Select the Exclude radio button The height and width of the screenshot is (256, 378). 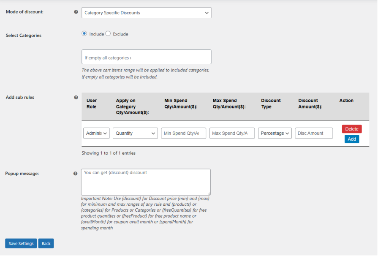tap(108, 33)
